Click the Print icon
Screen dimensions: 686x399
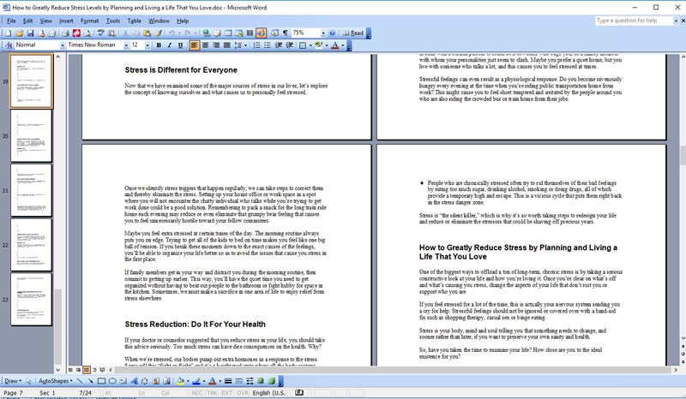(65, 33)
